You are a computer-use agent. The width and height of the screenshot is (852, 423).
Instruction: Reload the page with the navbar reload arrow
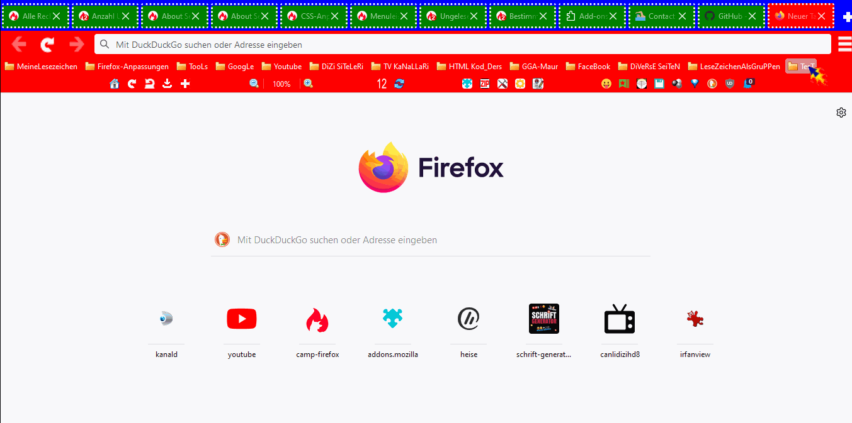pyautogui.click(x=47, y=44)
